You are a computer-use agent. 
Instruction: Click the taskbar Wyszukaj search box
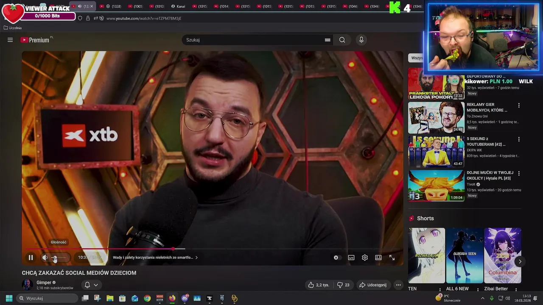(x=48, y=298)
